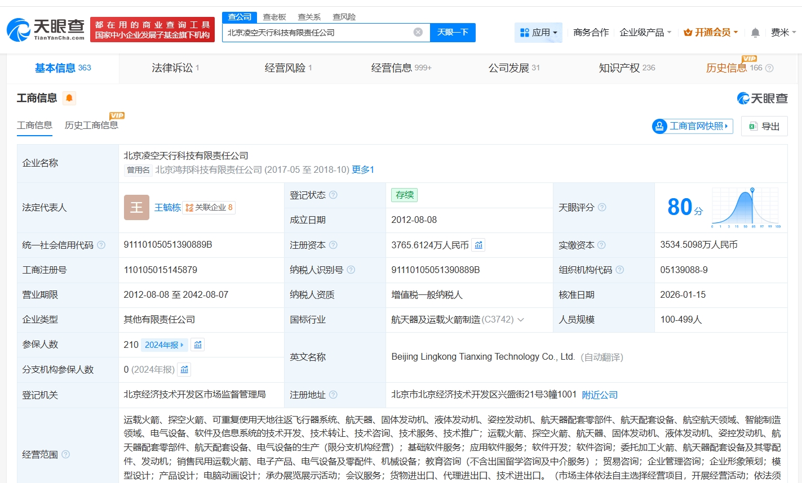Open the chart icon next to 注册资本 value

click(x=478, y=245)
